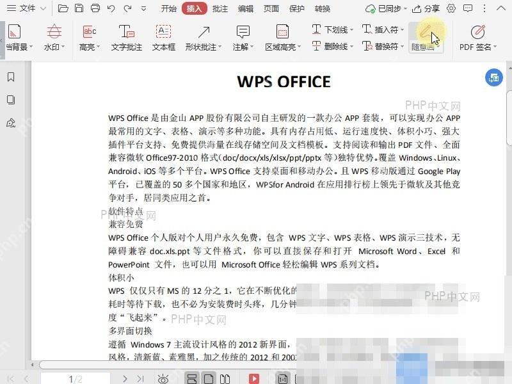Open the 转换 tab
The image size is (512, 384).
tap(323, 8)
